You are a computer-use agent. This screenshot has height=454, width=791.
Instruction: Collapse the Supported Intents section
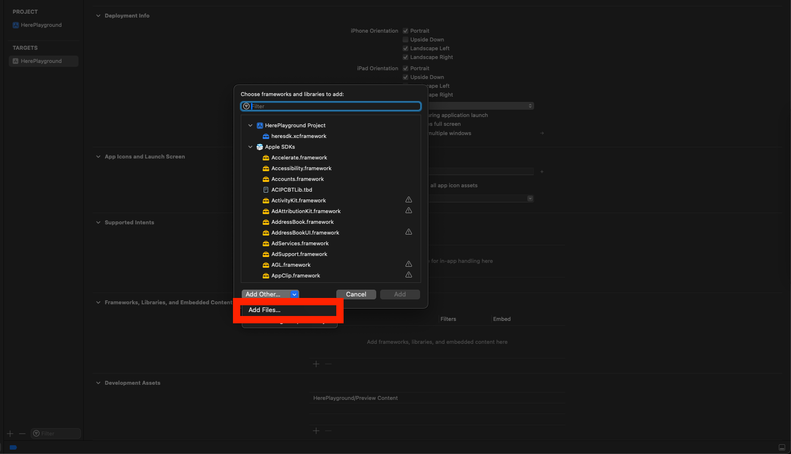click(98, 222)
